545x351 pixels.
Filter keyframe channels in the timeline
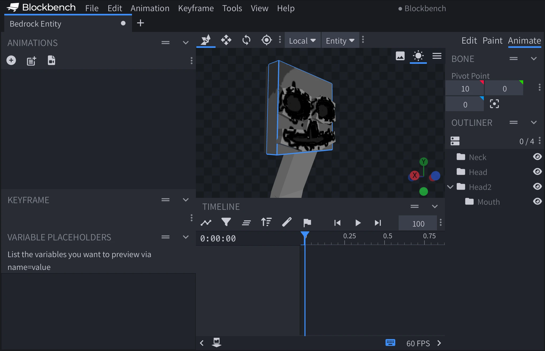(x=226, y=223)
